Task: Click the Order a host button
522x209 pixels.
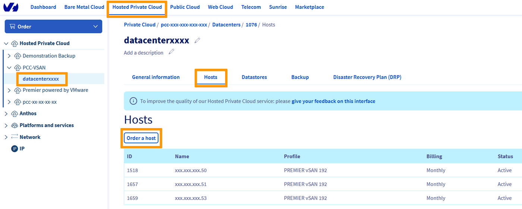Action: click(141, 138)
